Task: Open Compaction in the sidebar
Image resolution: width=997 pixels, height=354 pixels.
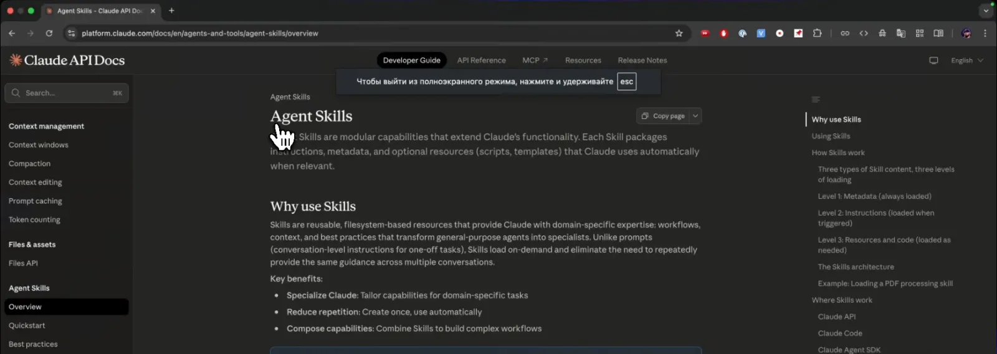Action: point(29,163)
